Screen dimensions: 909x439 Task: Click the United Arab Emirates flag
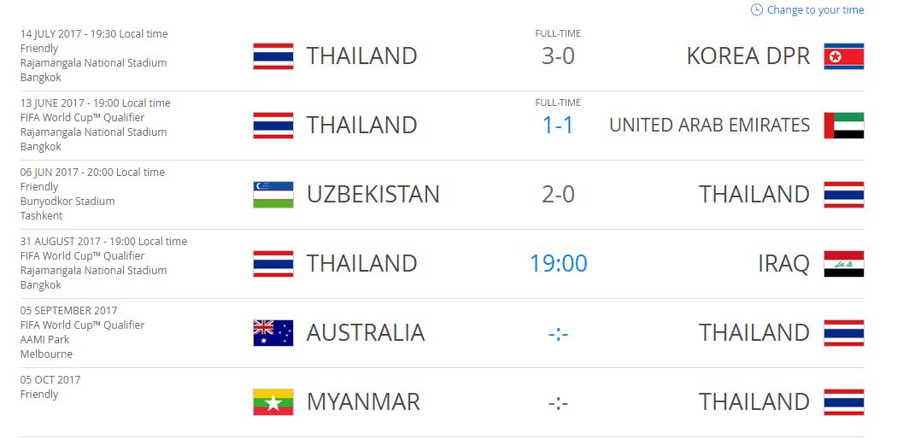[x=844, y=126]
